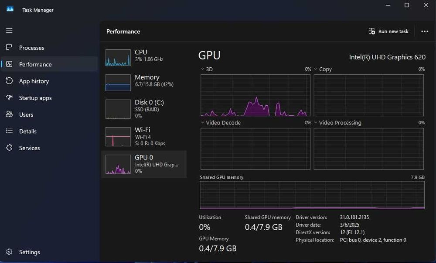This screenshot has width=436, height=263.
Task: Click the Processes sidebar icon
Action: coord(9,48)
